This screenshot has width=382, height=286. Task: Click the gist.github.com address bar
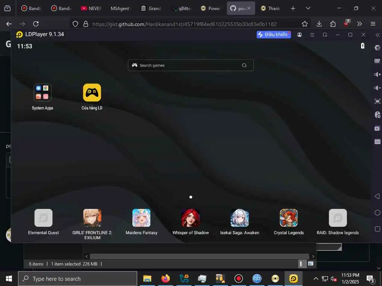coord(184,24)
